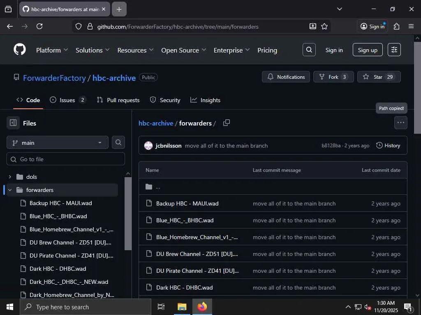421x315 pixels.
Task: Click the install/download icon in address bar
Action: (x=312, y=26)
